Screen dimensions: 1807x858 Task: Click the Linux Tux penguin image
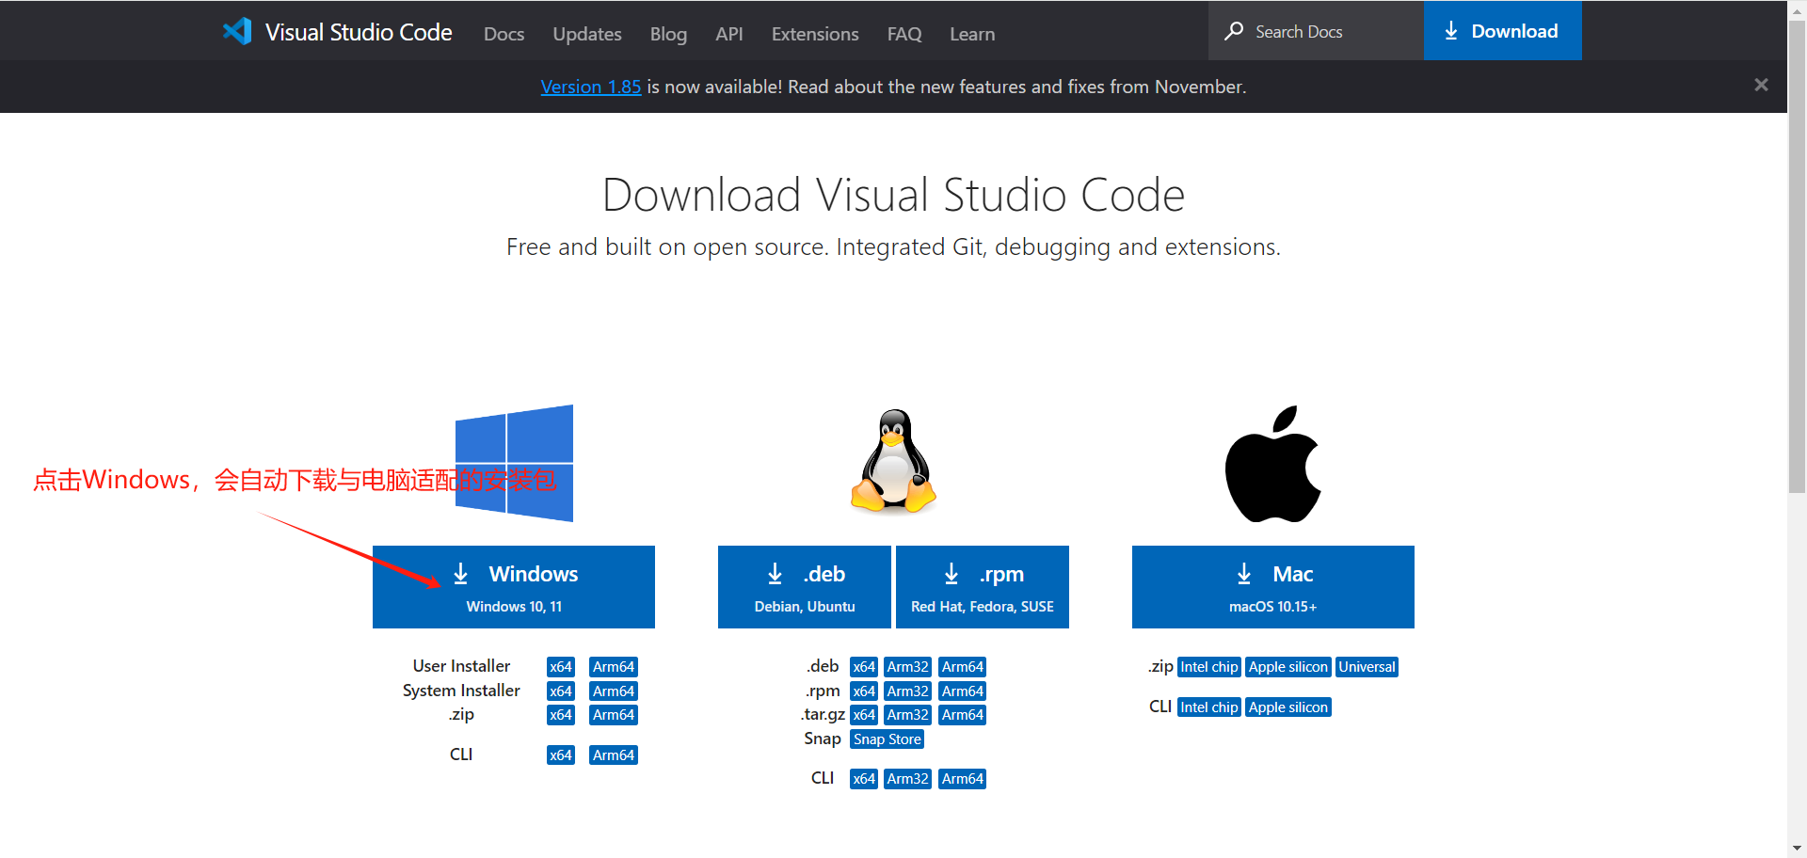pos(893,461)
